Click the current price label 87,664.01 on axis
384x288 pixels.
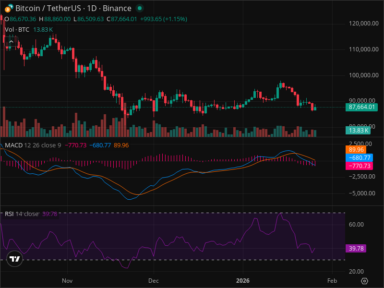[361, 107]
